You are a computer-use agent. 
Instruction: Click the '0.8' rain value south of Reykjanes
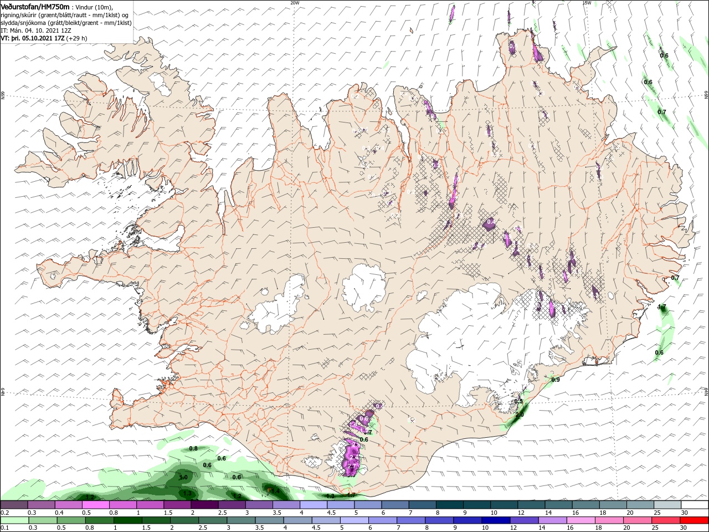coord(193,448)
